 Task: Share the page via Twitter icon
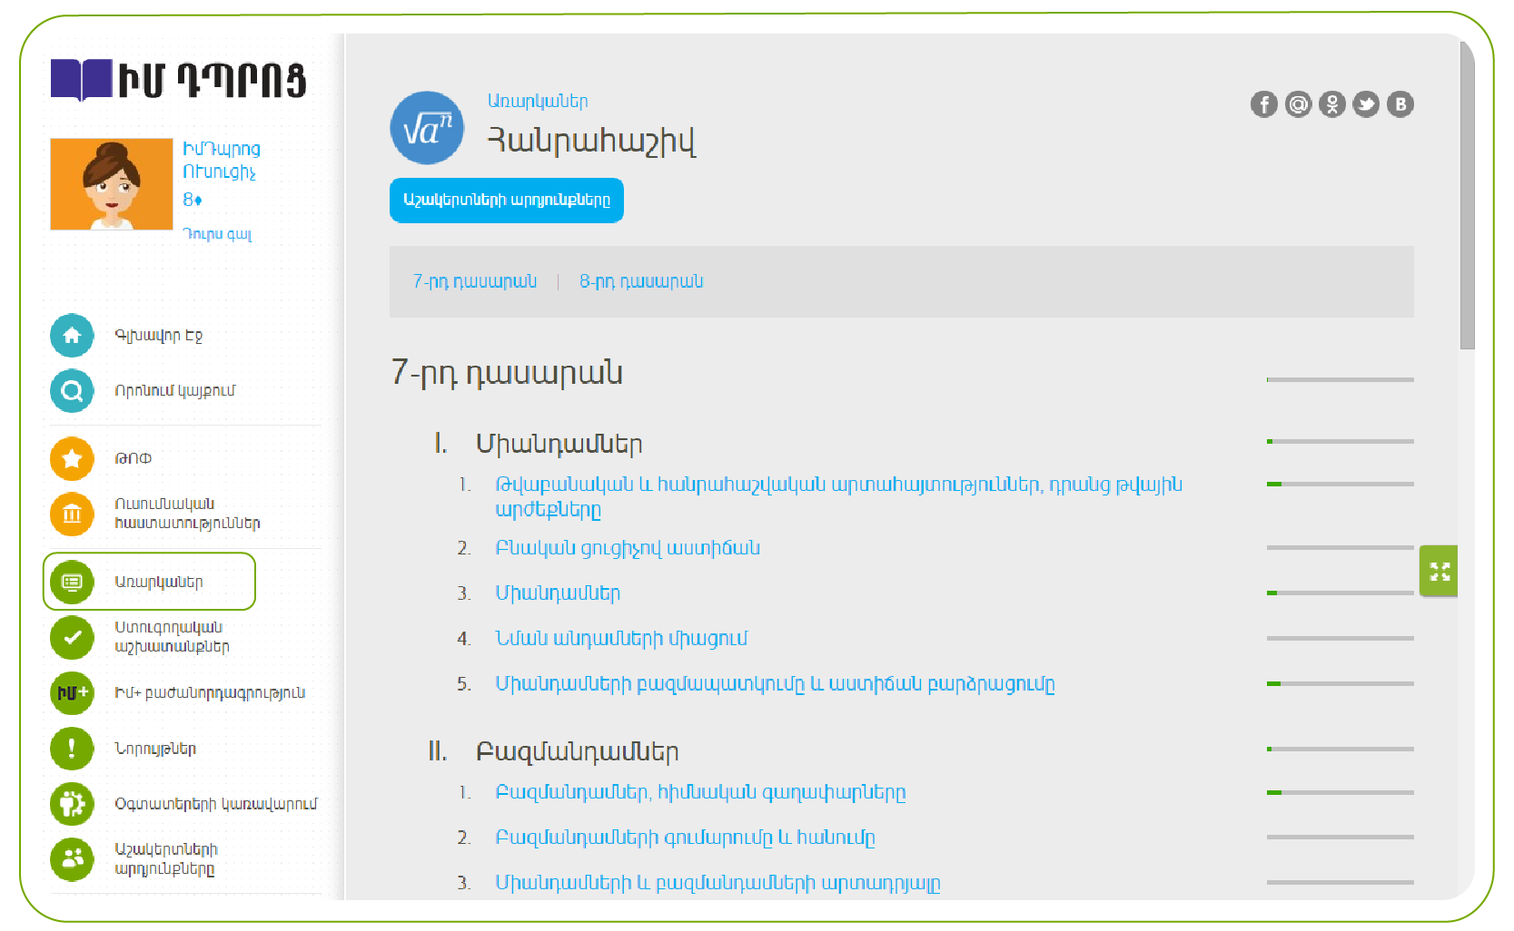[1366, 104]
